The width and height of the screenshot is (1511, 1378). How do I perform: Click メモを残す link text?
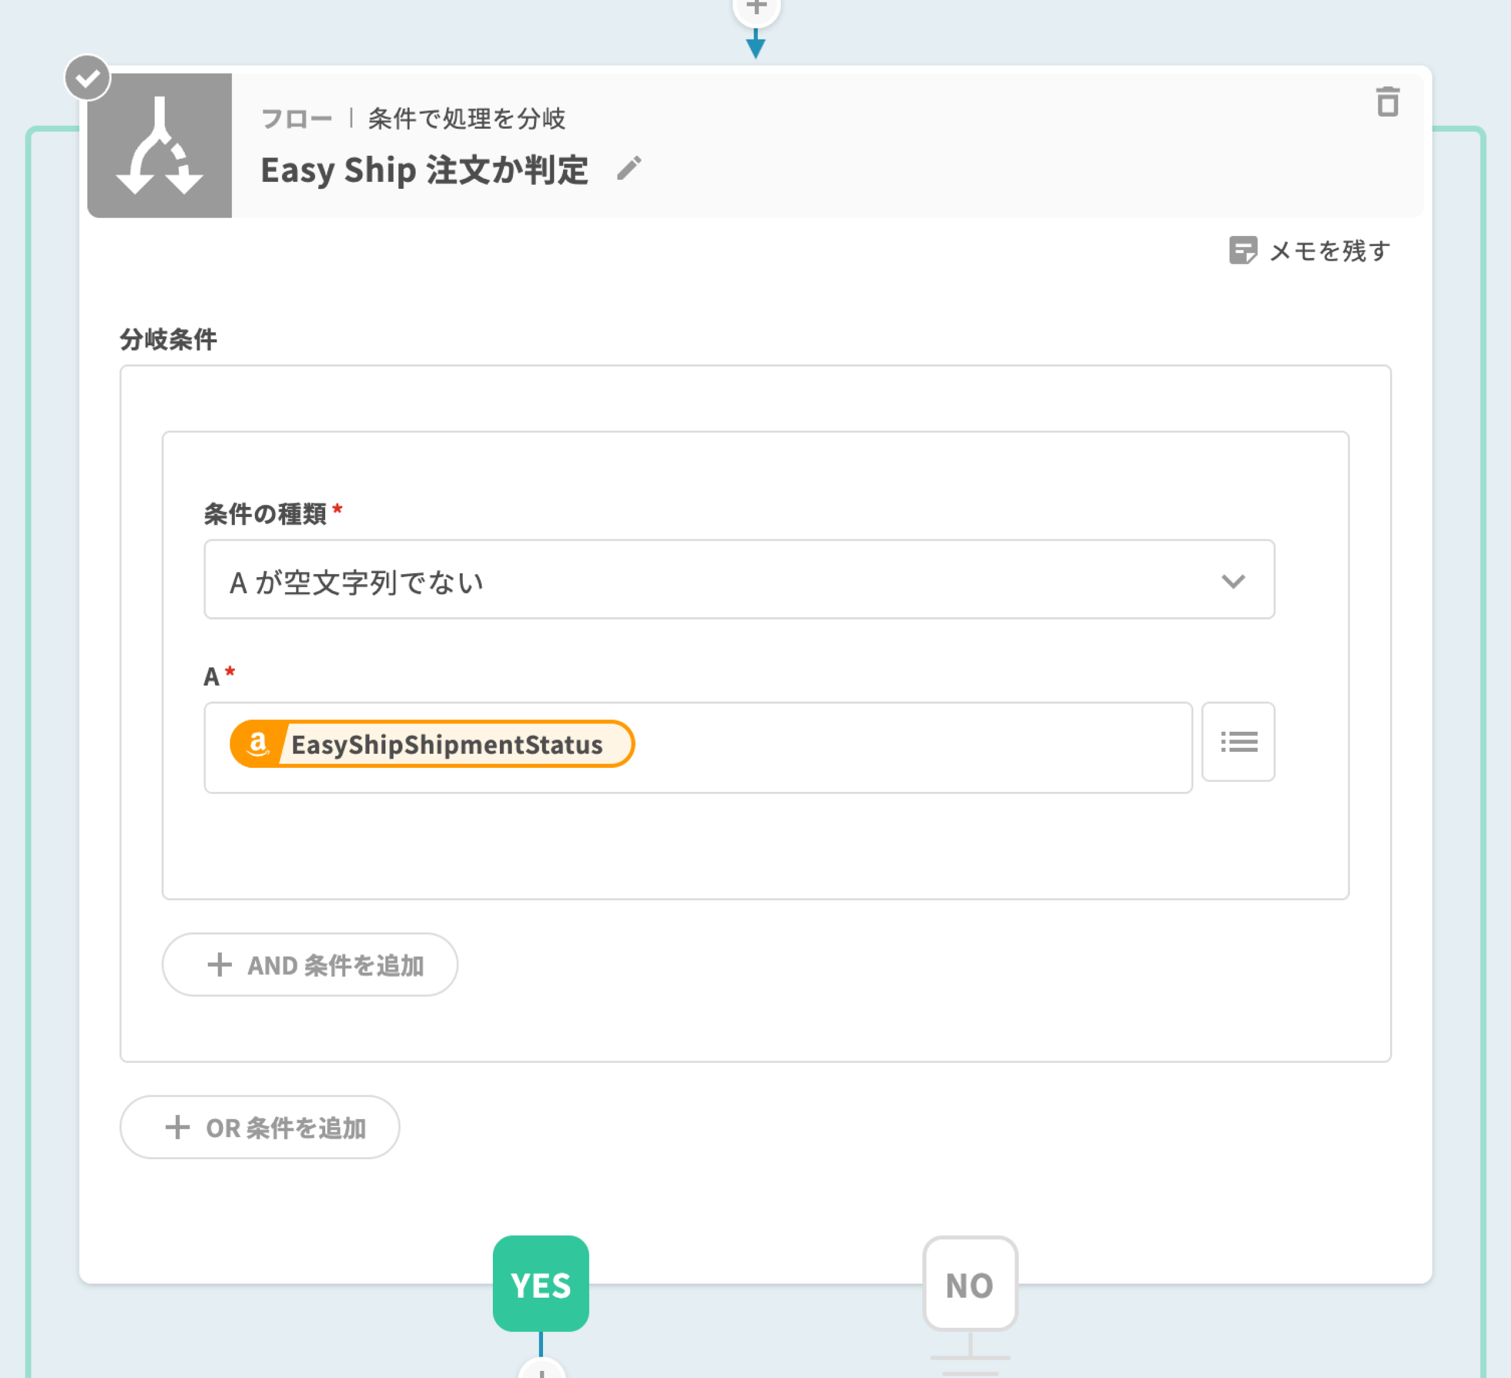tap(1330, 250)
